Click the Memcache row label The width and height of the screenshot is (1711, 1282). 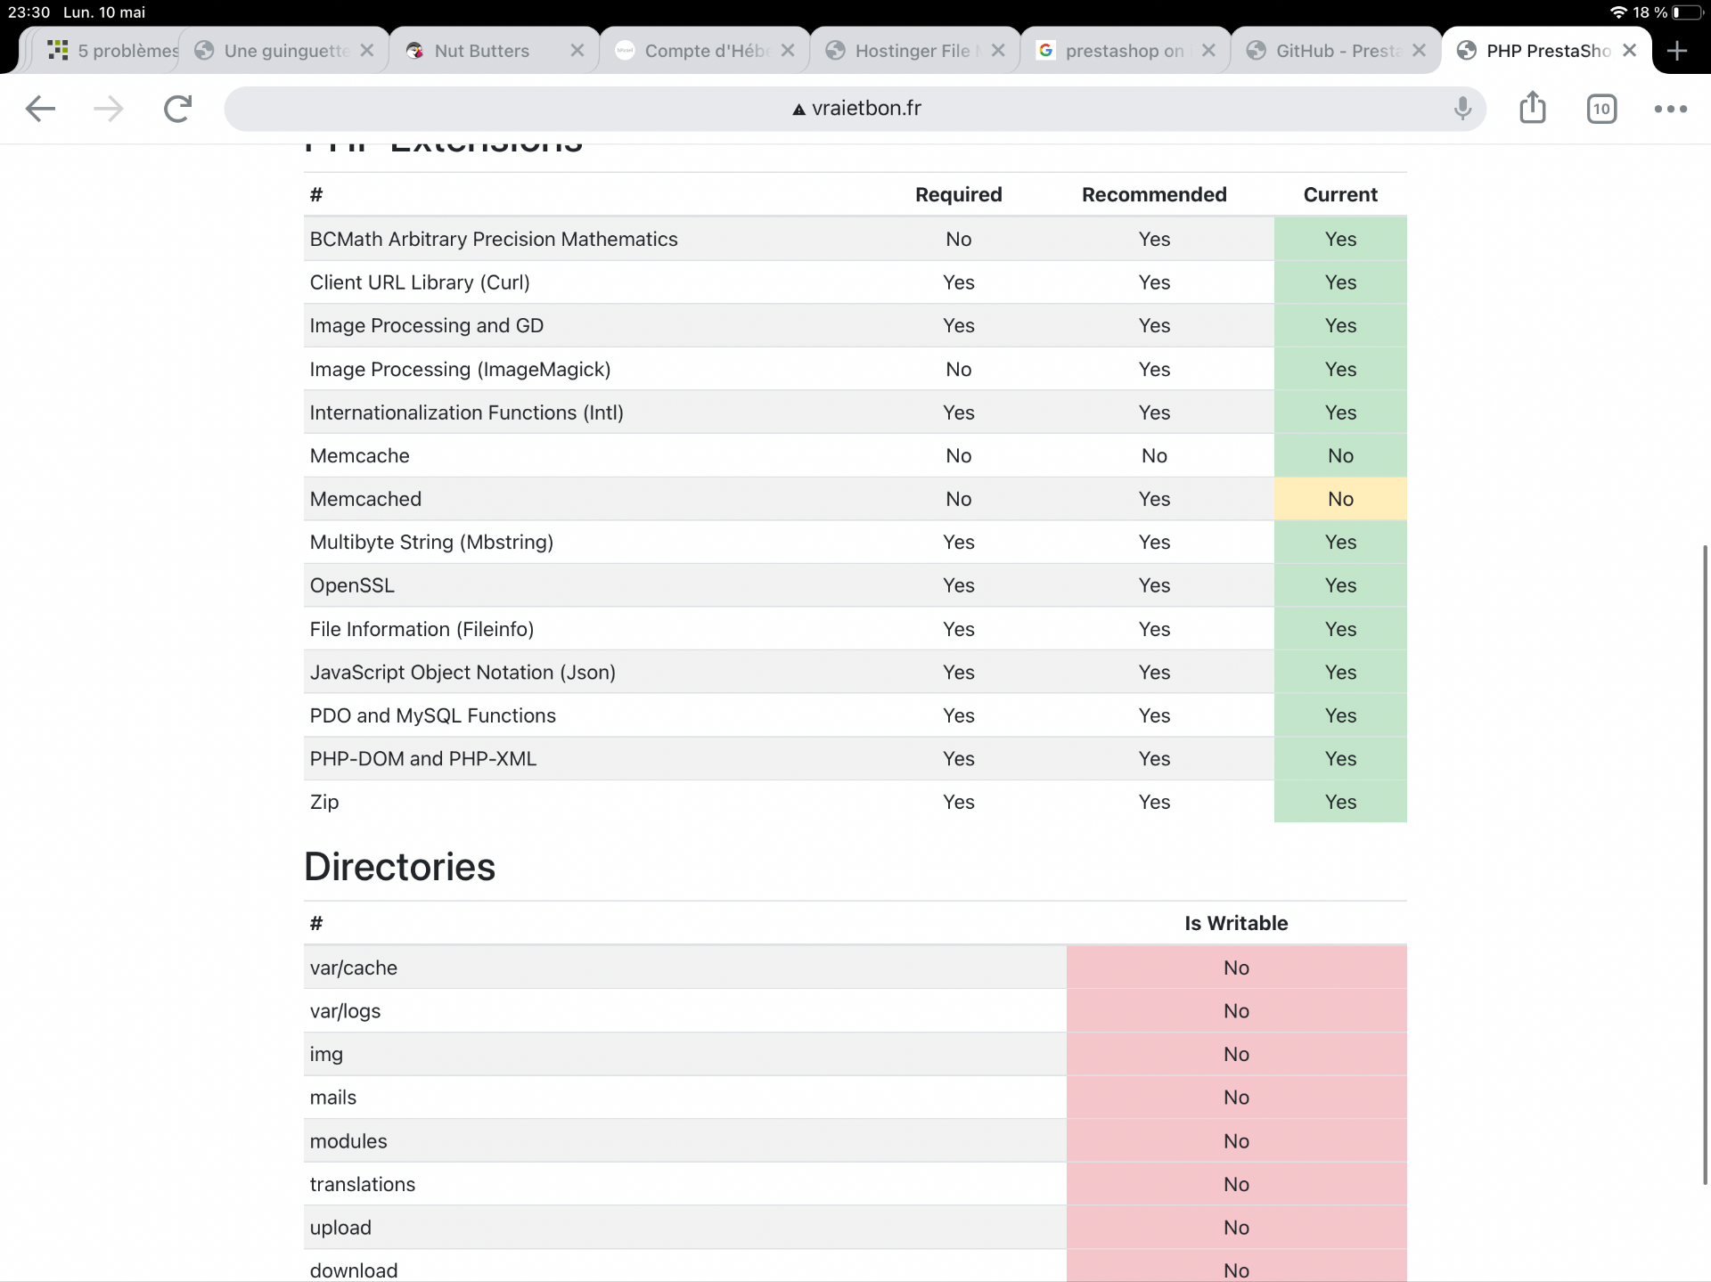(x=359, y=455)
